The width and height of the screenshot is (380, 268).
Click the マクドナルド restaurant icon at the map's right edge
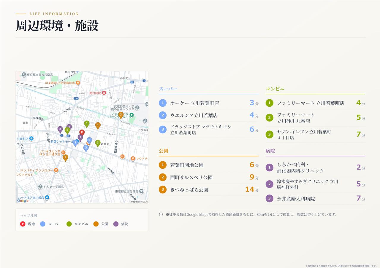[133, 158]
